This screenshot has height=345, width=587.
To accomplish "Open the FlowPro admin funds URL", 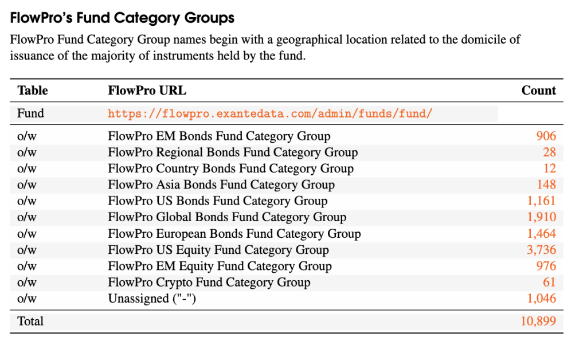I will [269, 113].
